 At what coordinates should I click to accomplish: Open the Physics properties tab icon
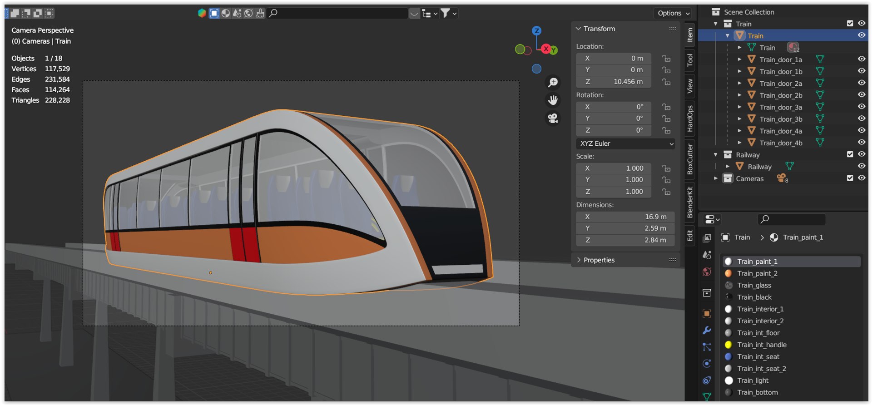coord(707,363)
